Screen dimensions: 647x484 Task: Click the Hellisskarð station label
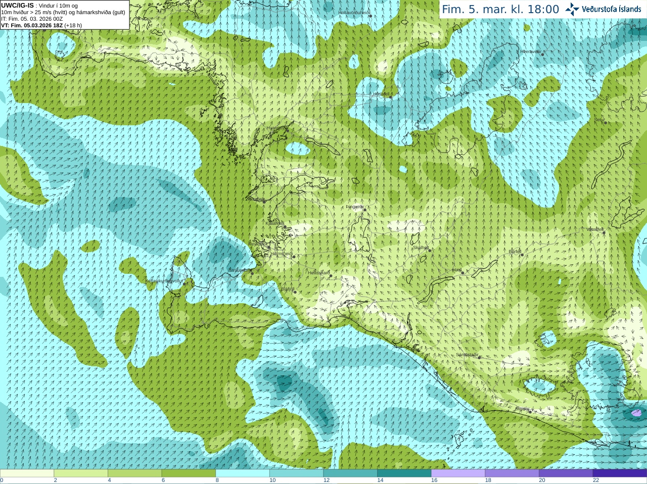click(x=319, y=273)
